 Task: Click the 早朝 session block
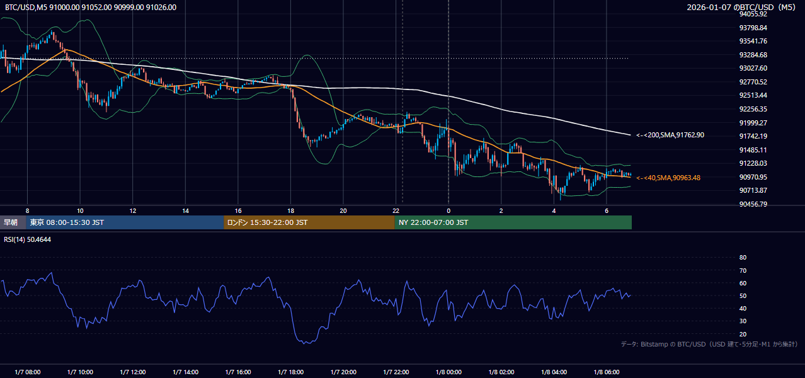point(13,222)
